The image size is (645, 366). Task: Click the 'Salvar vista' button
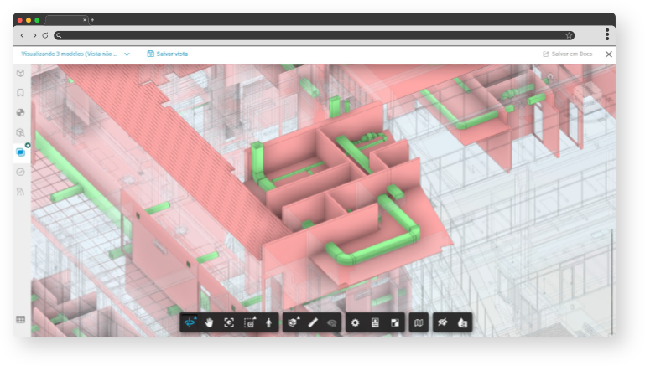167,54
